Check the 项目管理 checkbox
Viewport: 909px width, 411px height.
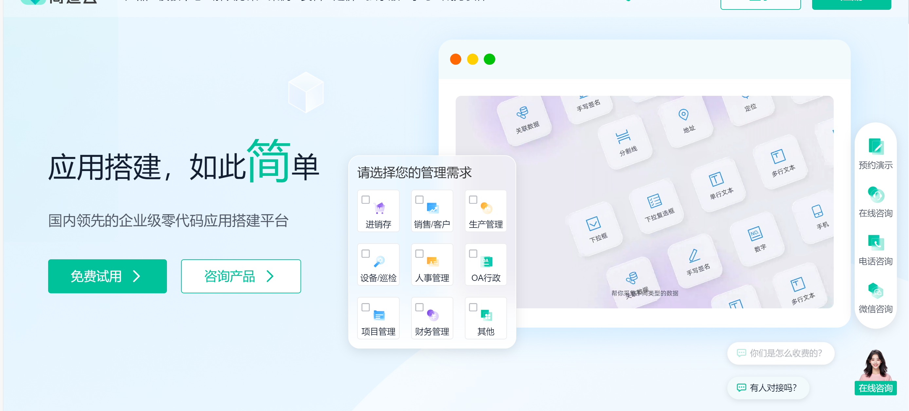(x=366, y=307)
